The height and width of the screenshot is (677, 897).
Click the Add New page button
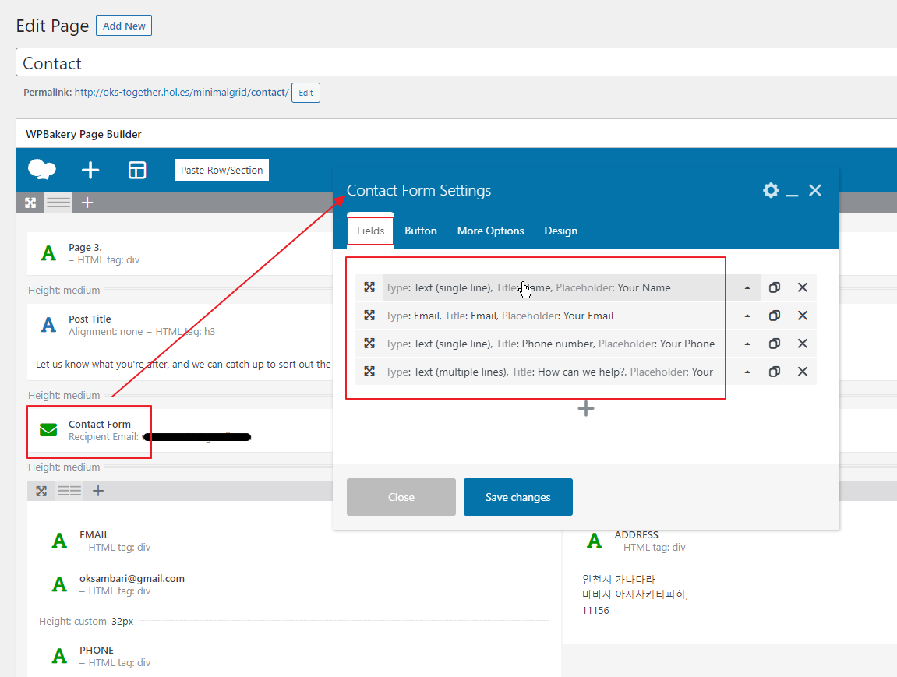[x=124, y=26]
